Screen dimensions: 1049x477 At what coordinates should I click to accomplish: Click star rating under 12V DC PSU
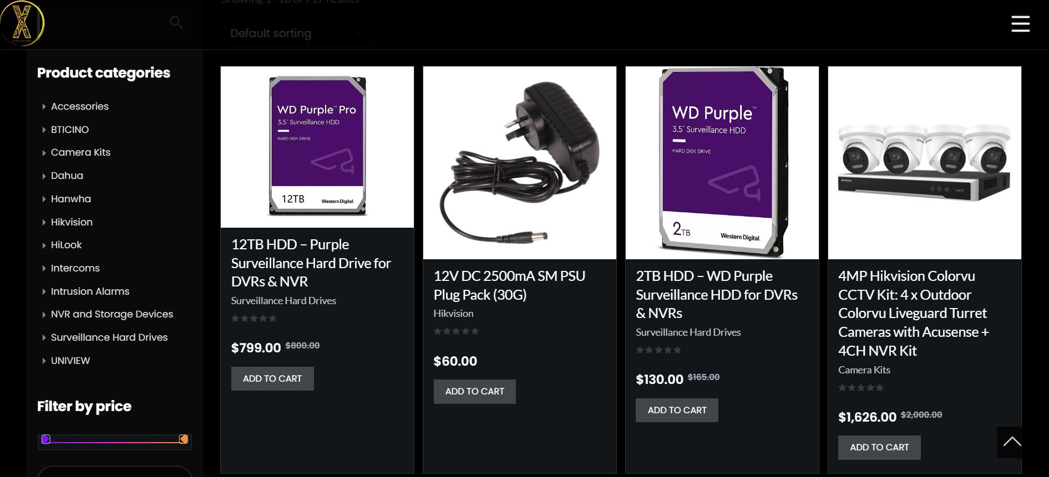[x=456, y=331]
